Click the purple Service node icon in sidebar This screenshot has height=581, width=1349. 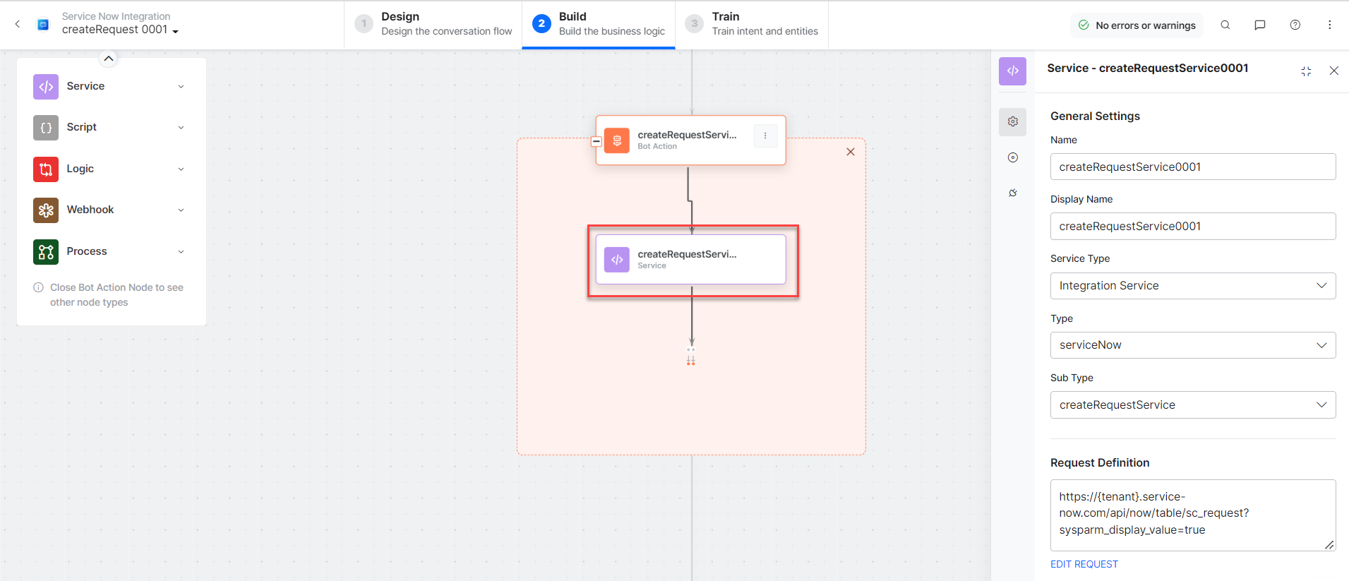[46, 87]
